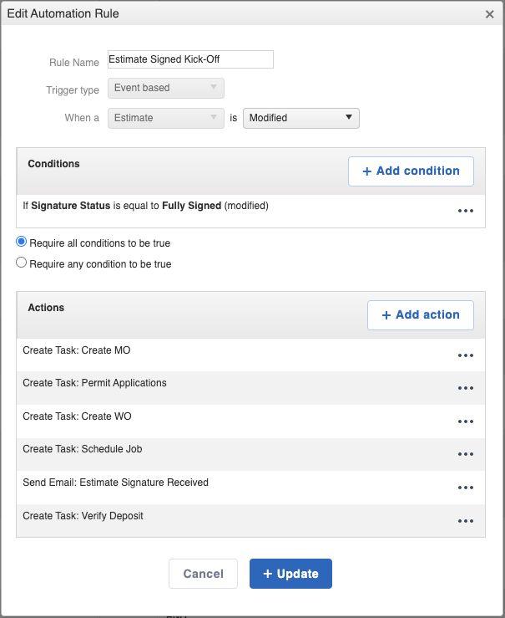Click the Add condition button
This screenshot has width=505, height=618.
tap(411, 171)
